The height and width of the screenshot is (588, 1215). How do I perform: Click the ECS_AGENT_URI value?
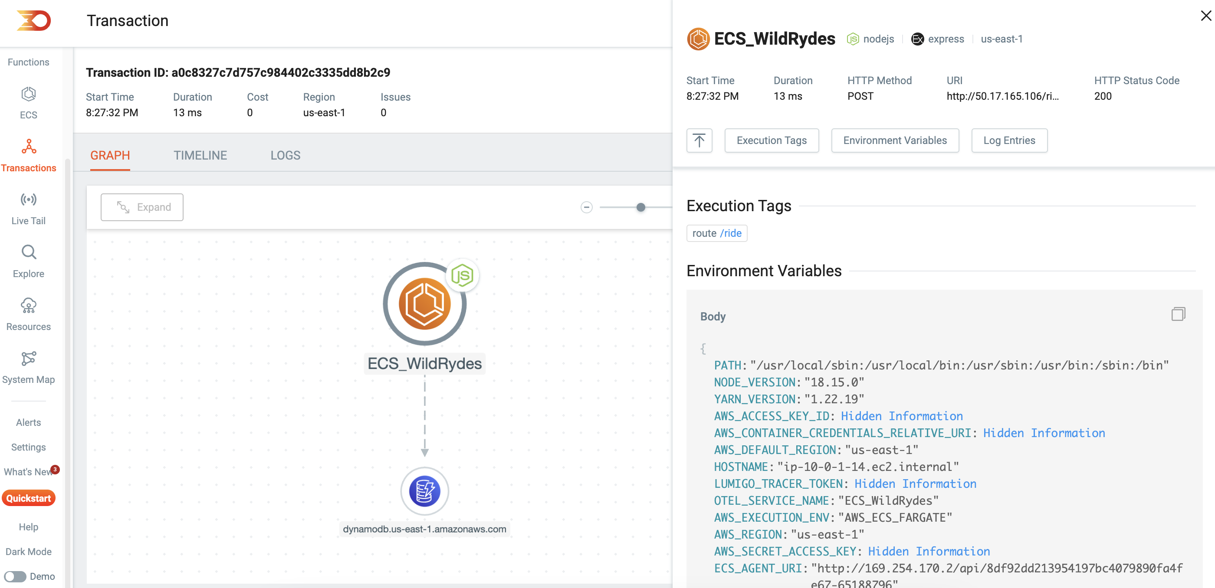[997, 576]
